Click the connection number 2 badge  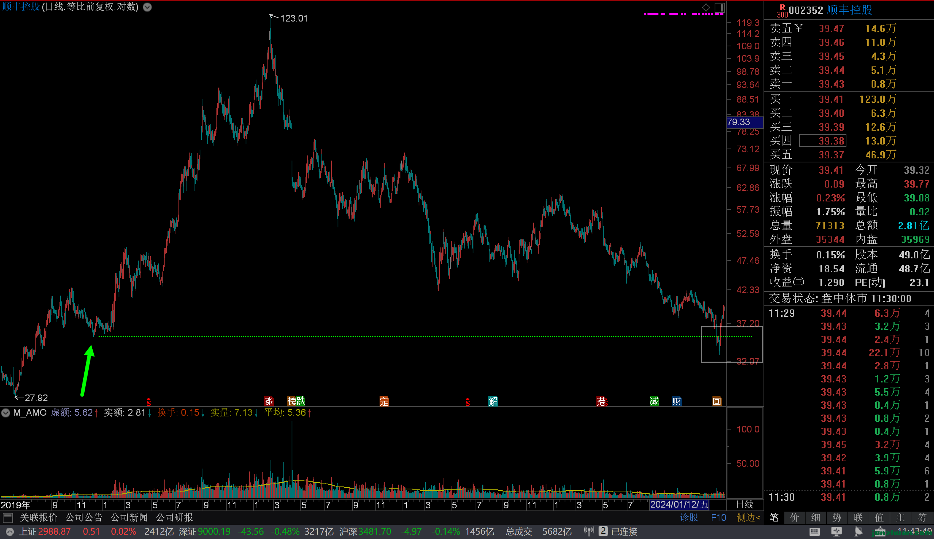(x=603, y=531)
